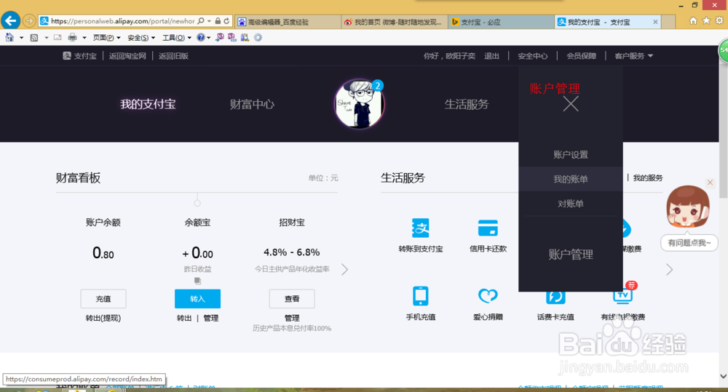Open 我的支付宝 navigation item

(148, 105)
